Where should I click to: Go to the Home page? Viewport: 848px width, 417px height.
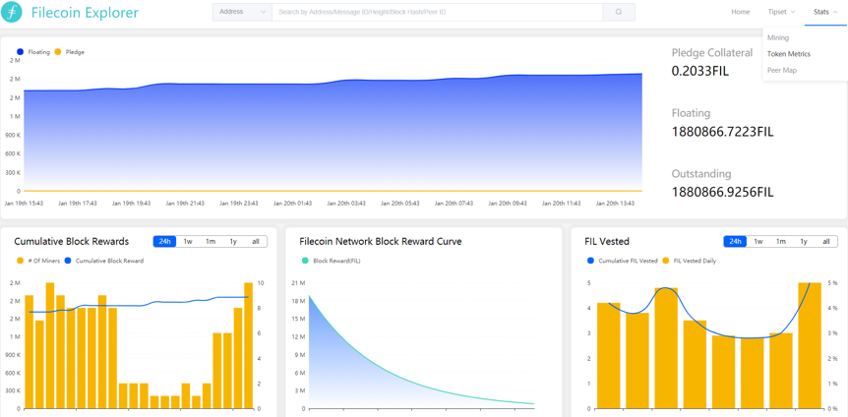(741, 12)
